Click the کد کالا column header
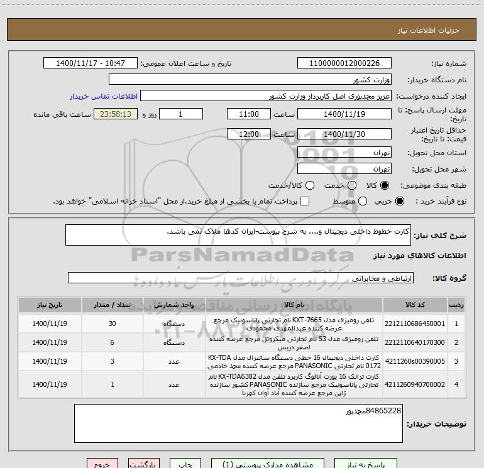 [415, 305]
